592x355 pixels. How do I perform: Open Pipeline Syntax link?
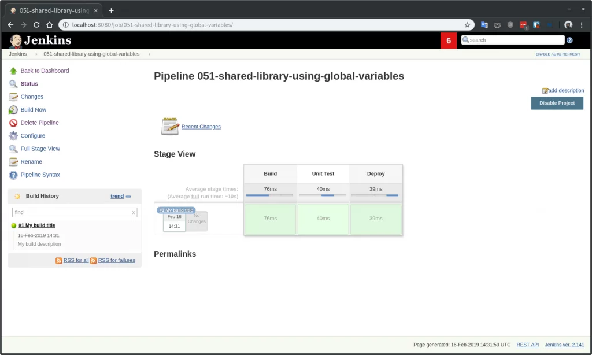point(40,175)
